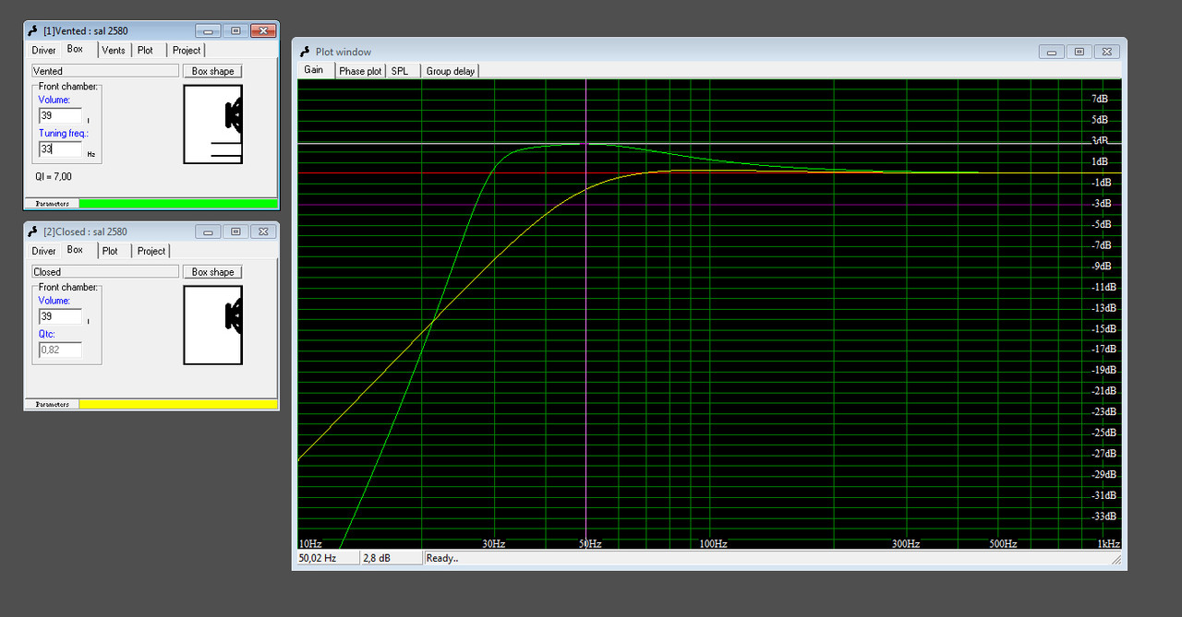Click the Vented box type field
The height and width of the screenshot is (617, 1182).
(x=105, y=71)
